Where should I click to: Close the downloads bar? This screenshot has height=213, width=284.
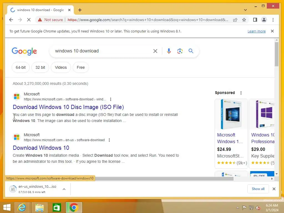click(274, 189)
